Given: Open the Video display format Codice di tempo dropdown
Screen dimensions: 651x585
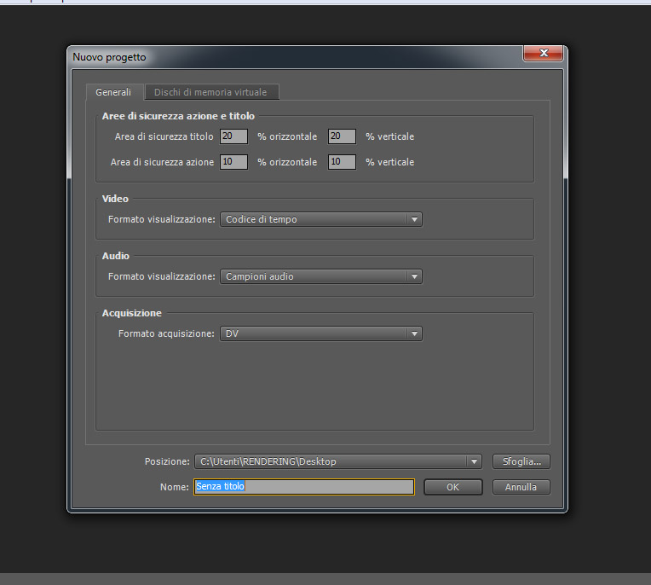Looking at the screenshot, I should pos(321,219).
